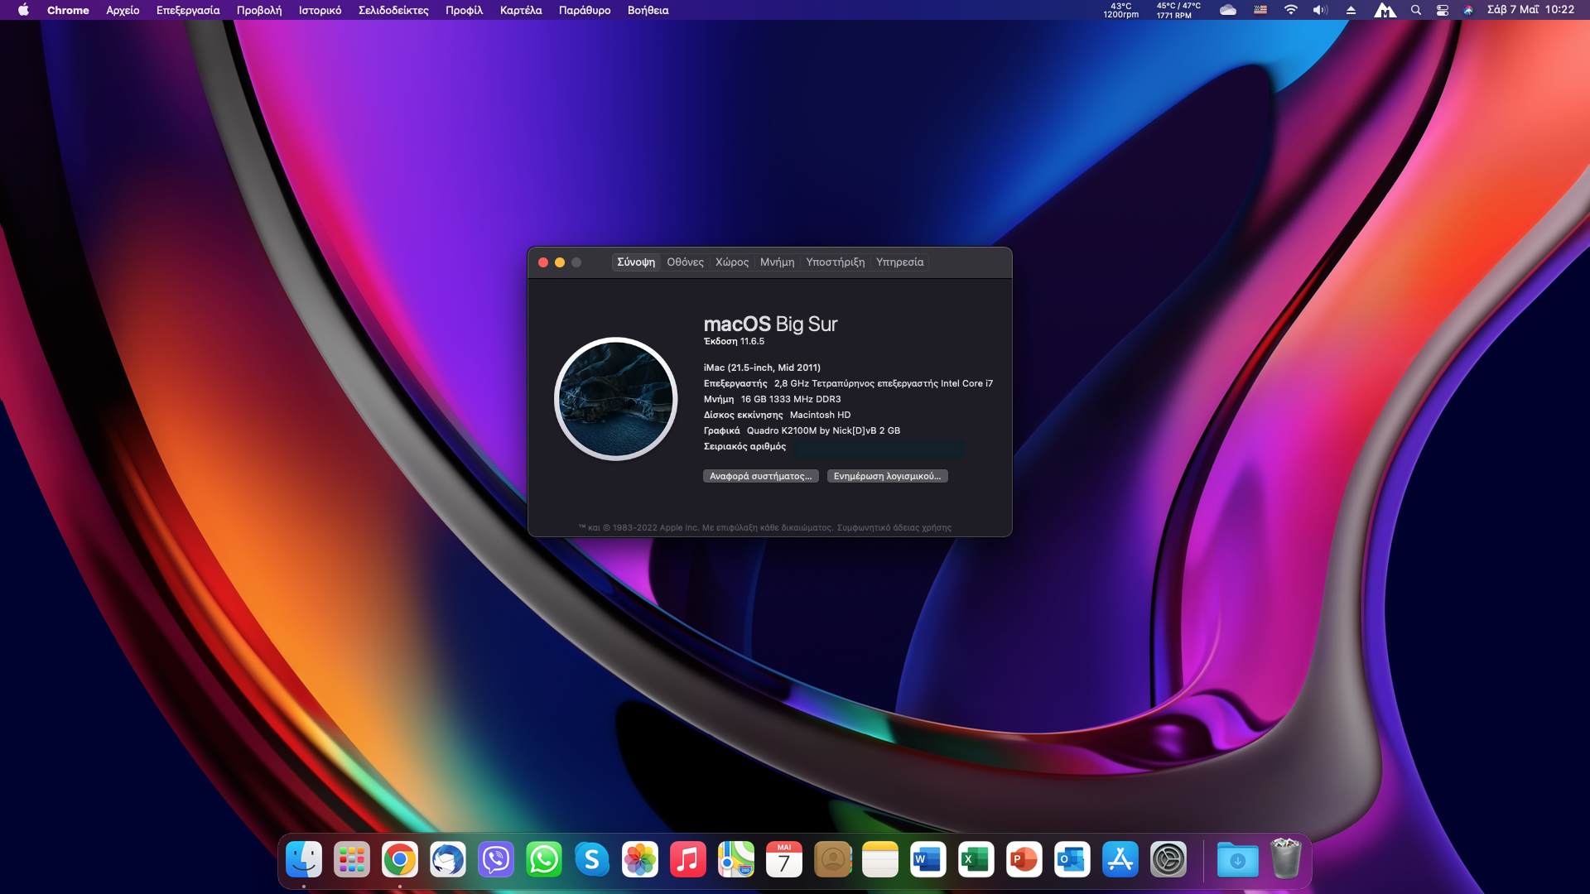This screenshot has width=1590, height=894.
Task: Open the US flag input source menu
Action: pyautogui.click(x=1260, y=10)
